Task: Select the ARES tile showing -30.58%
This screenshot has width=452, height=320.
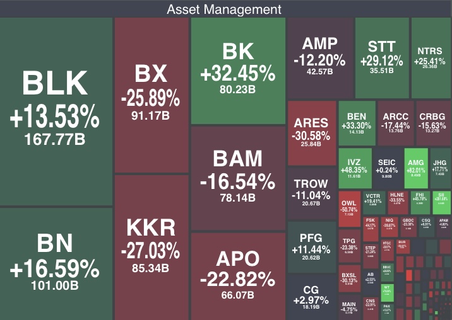Action: click(x=311, y=132)
